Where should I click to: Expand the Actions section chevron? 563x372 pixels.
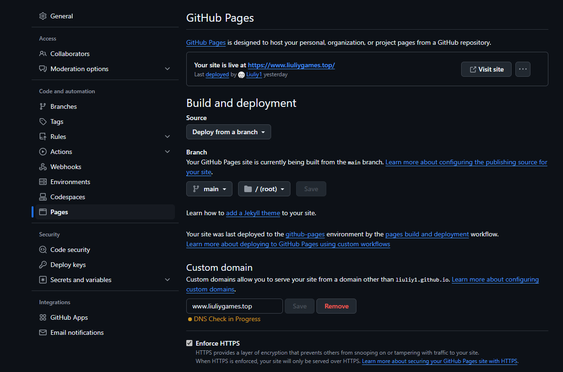click(x=167, y=152)
